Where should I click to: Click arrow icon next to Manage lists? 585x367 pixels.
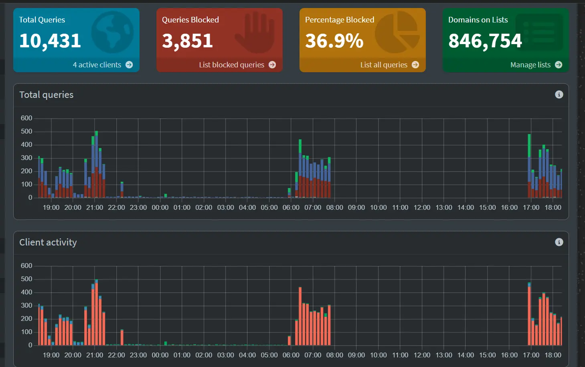pyautogui.click(x=559, y=65)
